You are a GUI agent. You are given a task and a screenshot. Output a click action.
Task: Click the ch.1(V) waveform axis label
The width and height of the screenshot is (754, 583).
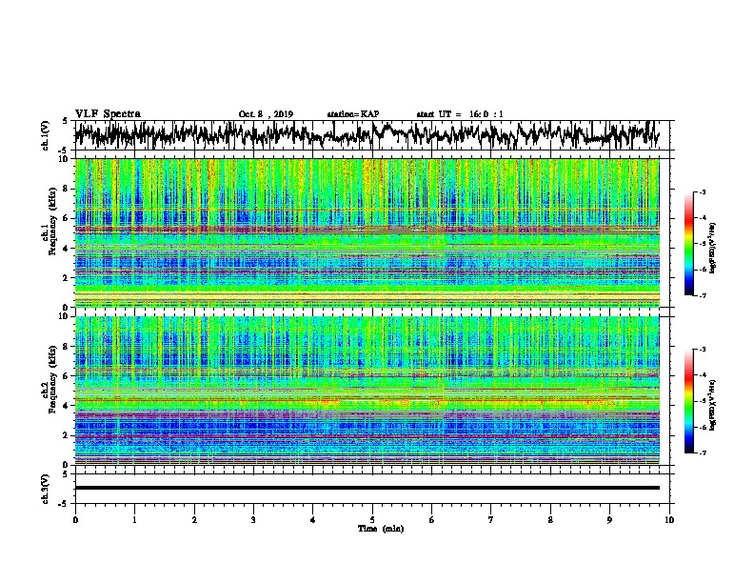(45, 135)
